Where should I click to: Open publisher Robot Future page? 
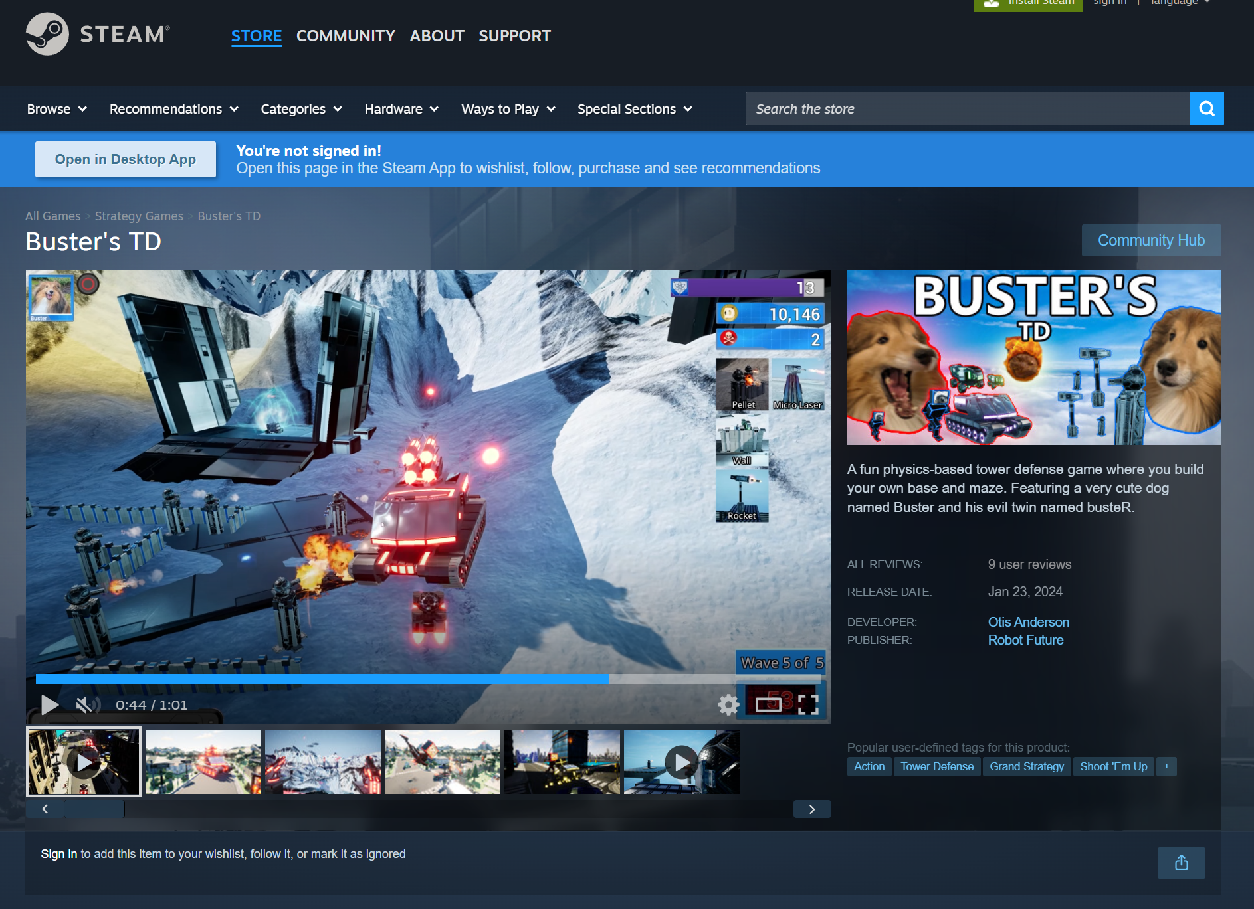(1025, 640)
